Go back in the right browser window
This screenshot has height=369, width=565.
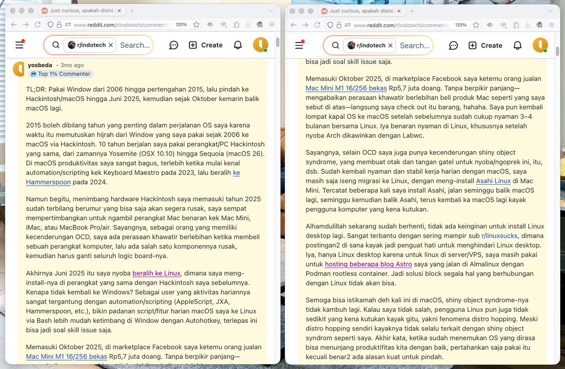293,24
